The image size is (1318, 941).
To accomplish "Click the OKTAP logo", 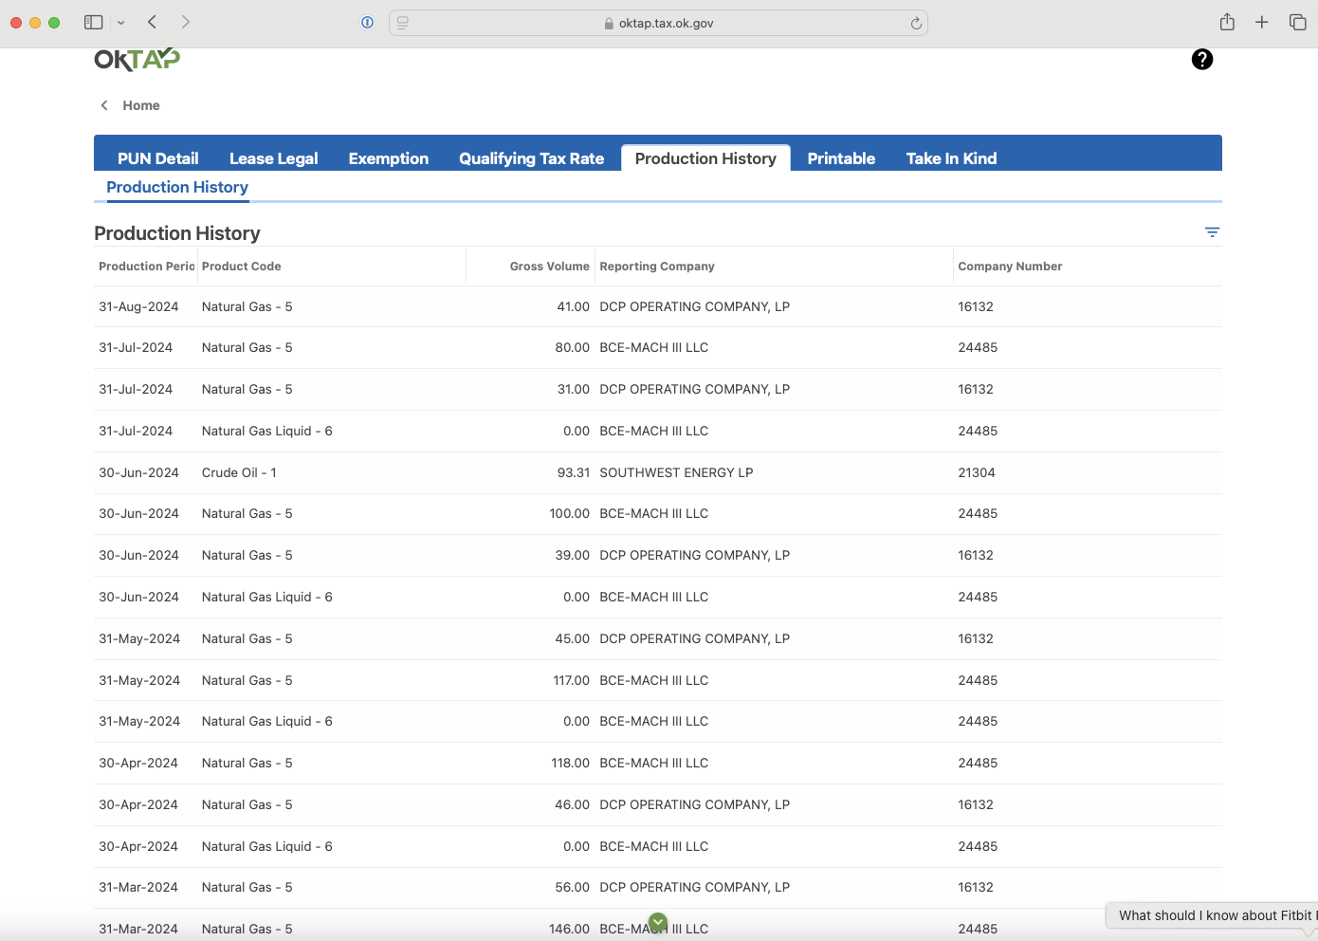I will click(137, 59).
